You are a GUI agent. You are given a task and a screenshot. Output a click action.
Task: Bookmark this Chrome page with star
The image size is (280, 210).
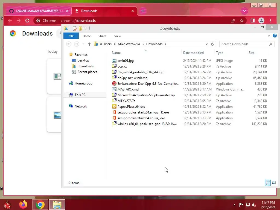click(242, 21)
